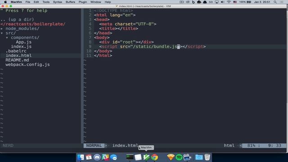Image resolution: width=288 pixels, height=162 pixels.
Task: Click the 'Press ? for help' line
Action: (24, 11)
